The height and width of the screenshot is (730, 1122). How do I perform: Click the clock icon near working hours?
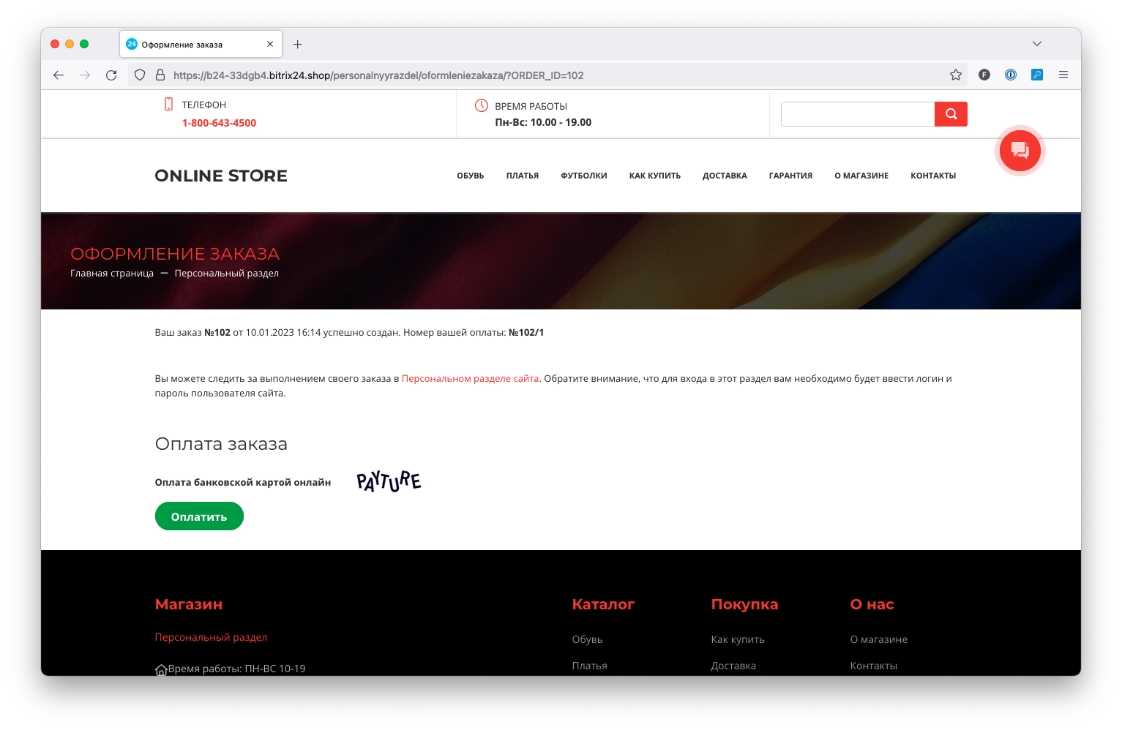(481, 105)
